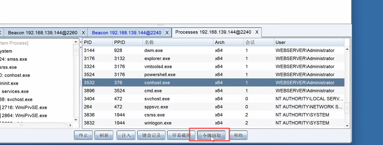Image resolution: width=383 pixels, height=145 pixels.
Task: Open 帮助 (help) button
Action: 238,135
